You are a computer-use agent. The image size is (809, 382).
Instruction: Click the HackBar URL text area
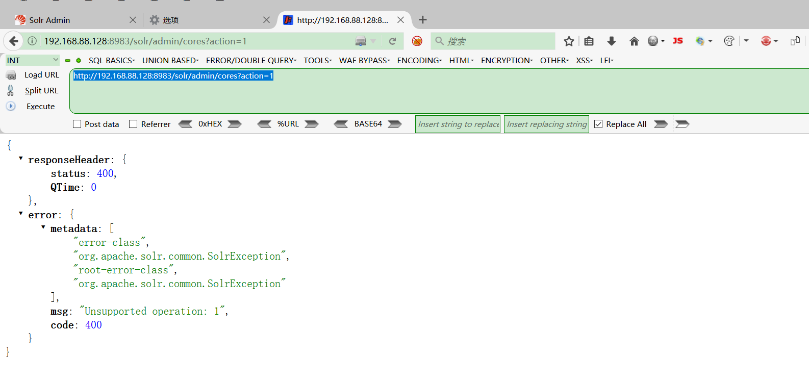tap(439, 91)
